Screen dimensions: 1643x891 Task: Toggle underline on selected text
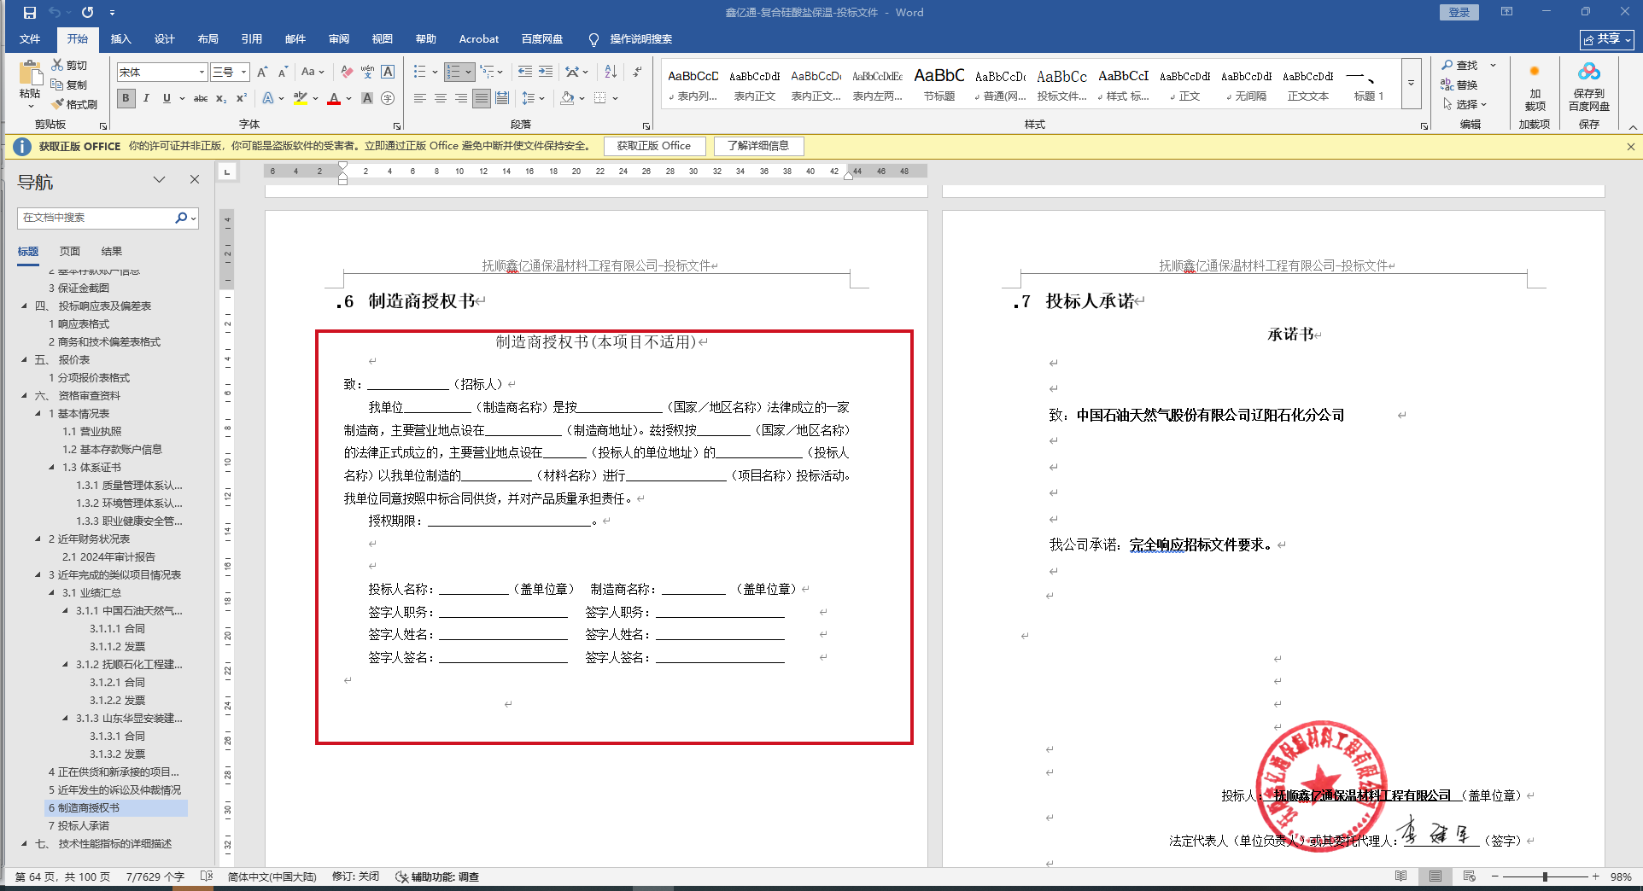point(167,99)
